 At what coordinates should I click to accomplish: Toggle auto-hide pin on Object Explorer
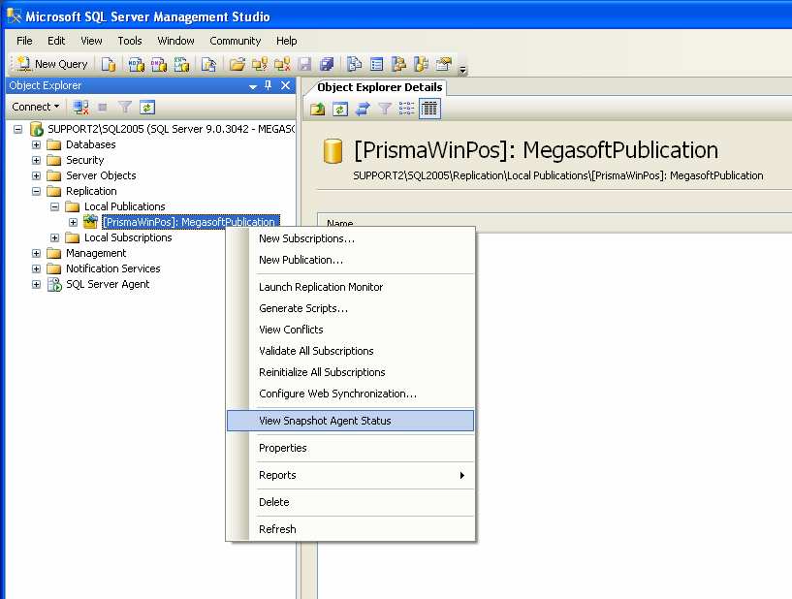[x=269, y=85]
